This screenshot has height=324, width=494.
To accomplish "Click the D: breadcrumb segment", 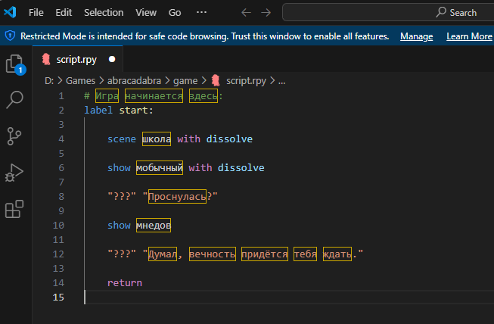I will [49, 81].
